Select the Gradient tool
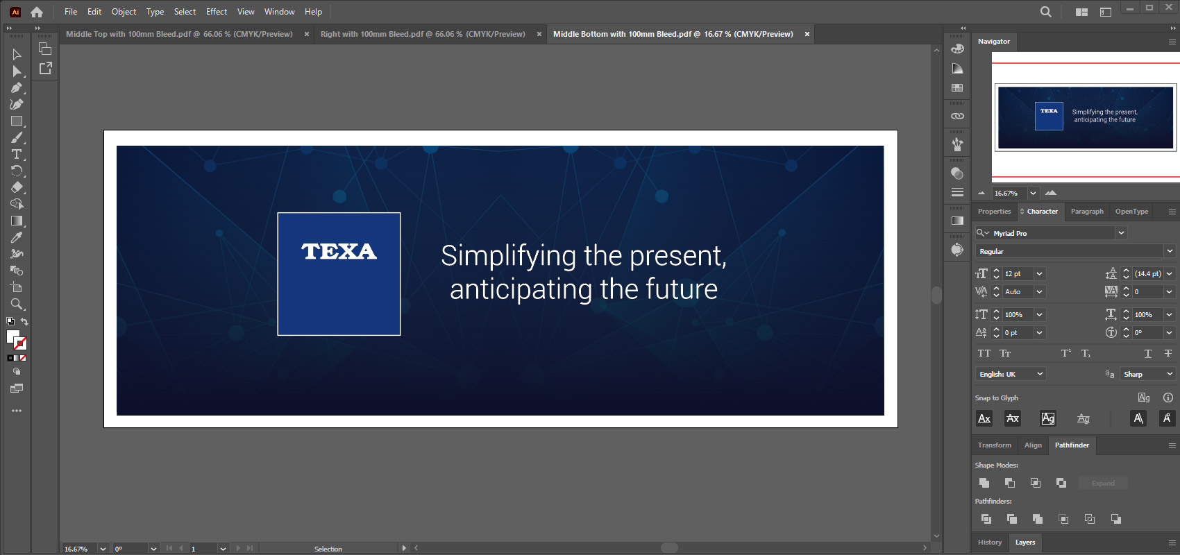1180x555 pixels. point(17,221)
